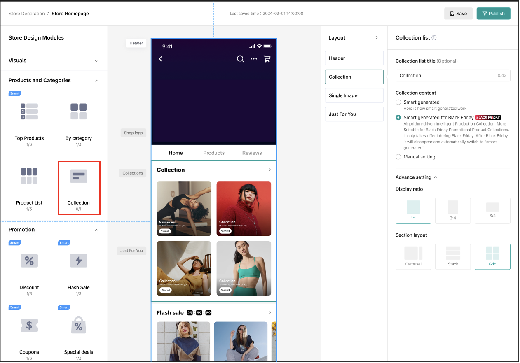The image size is (520, 363).
Task: Open help icon next to Collection list
Action: (434, 38)
